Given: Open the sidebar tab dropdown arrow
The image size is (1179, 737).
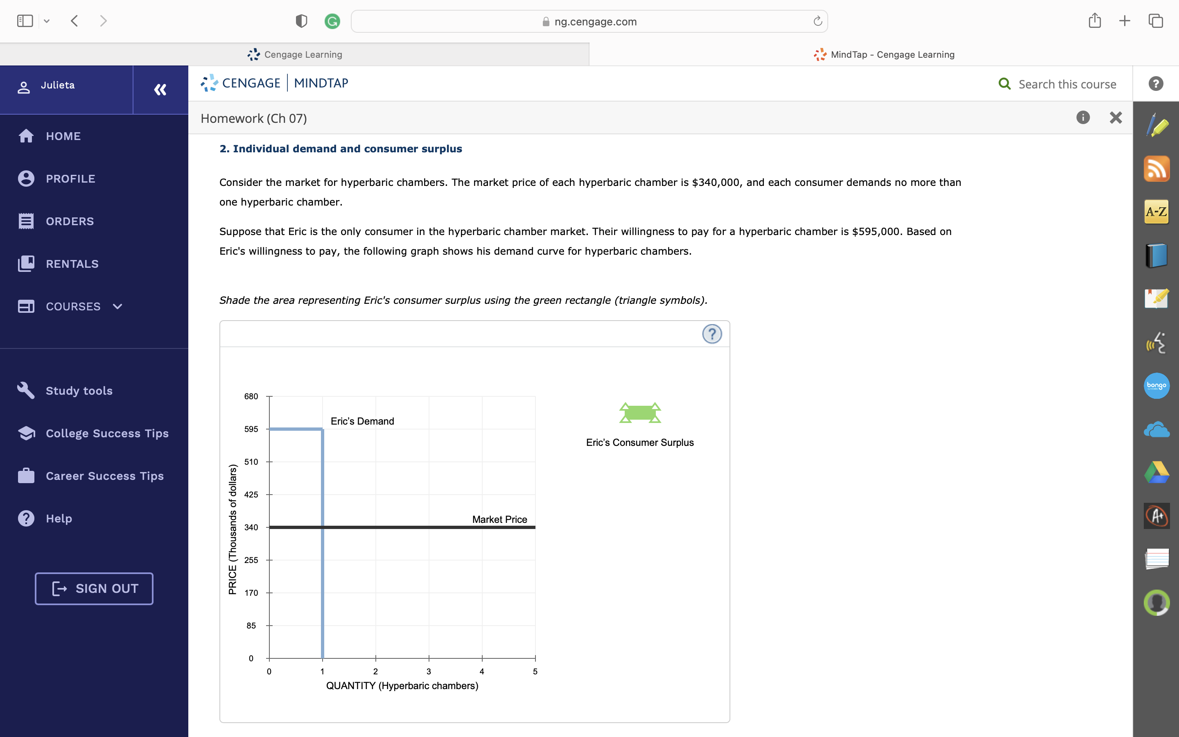Looking at the screenshot, I should [x=47, y=20].
